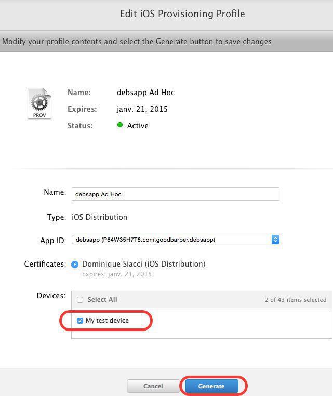This screenshot has width=333, height=396.
Task: Select the Dominique Siacci certificate radio button
Action: 75,265
